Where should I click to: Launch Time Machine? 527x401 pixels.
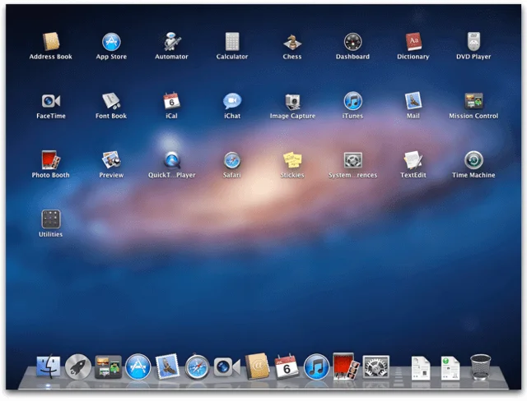tap(473, 159)
